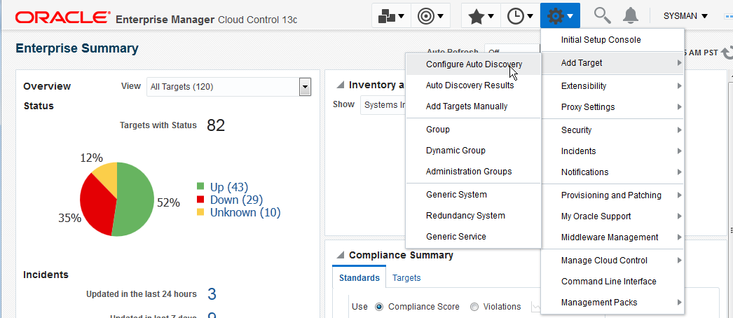Click the Unknown (10) link
The width and height of the screenshot is (733, 318).
coord(245,212)
